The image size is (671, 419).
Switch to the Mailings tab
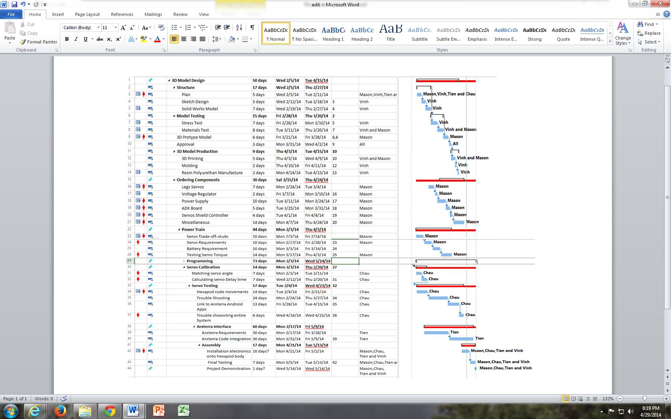(153, 14)
